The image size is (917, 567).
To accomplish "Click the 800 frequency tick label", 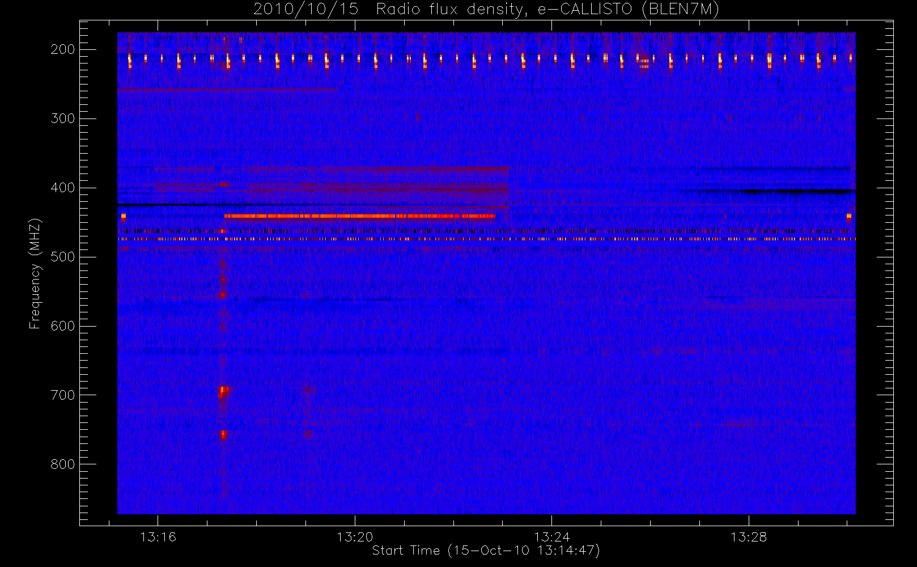I will click(x=63, y=464).
